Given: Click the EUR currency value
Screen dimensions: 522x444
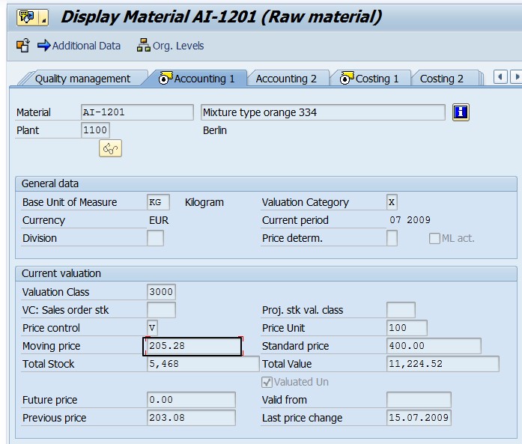Looking at the screenshot, I should [159, 220].
